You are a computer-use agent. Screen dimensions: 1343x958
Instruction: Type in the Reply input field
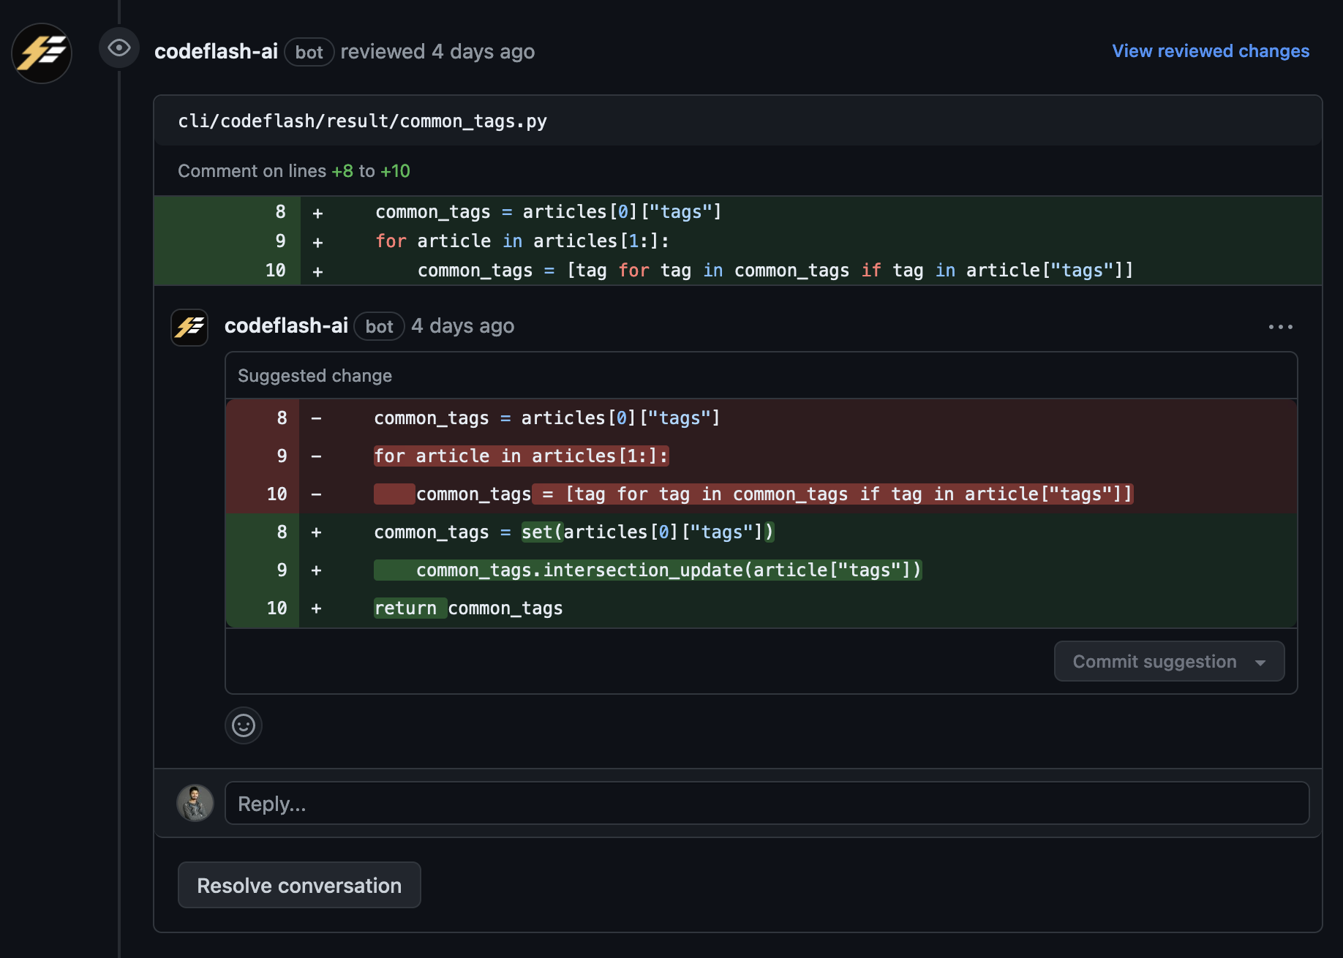coord(767,804)
